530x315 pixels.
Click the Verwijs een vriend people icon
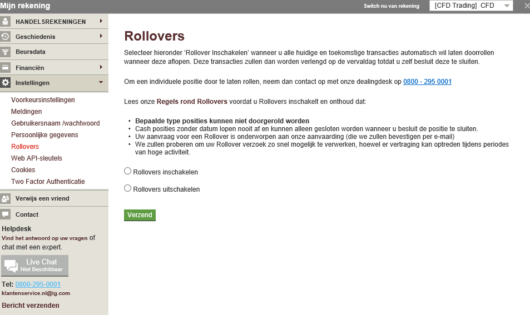pos(5,198)
